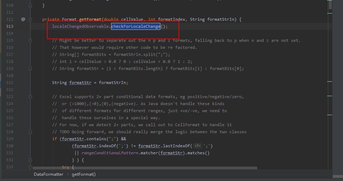Click the 'ch:' parameter hint on line 330
This screenshot has height=181, width=343.
pos(197,146)
